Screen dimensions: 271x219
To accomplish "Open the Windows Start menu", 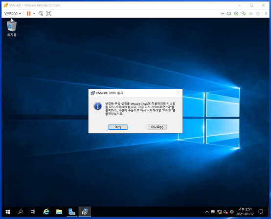I will coord(8,212).
